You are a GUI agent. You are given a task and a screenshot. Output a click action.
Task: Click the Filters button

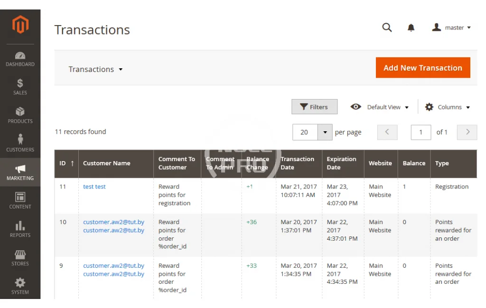tap(314, 107)
